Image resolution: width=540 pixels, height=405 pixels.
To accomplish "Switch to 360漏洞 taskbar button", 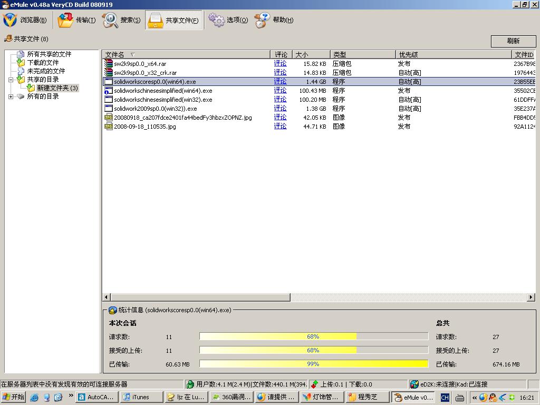I will [x=232, y=397].
